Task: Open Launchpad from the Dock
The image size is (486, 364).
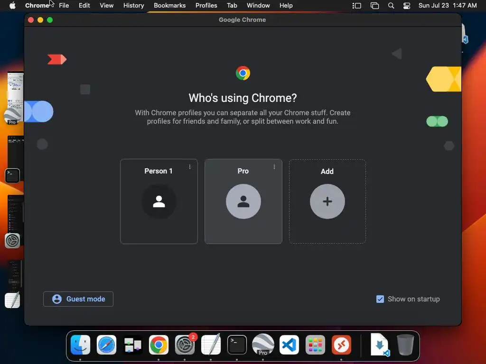Action: click(315, 345)
